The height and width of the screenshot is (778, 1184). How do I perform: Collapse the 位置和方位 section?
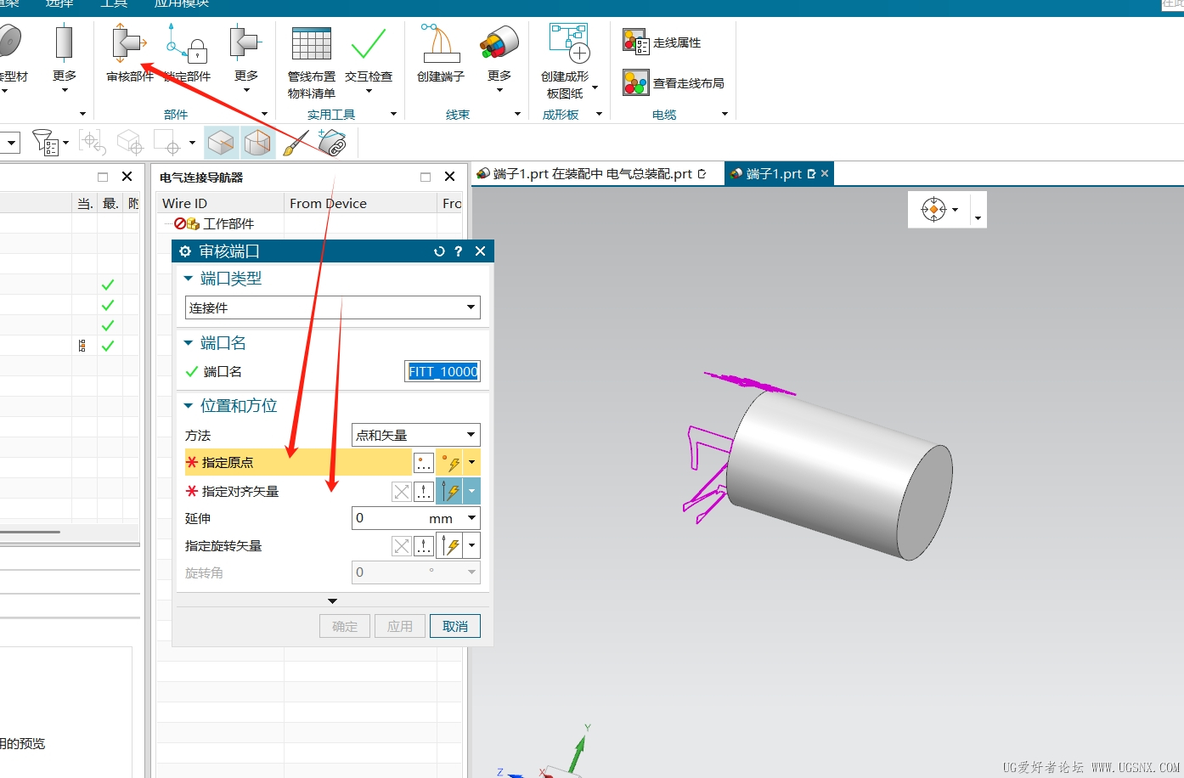(189, 406)
